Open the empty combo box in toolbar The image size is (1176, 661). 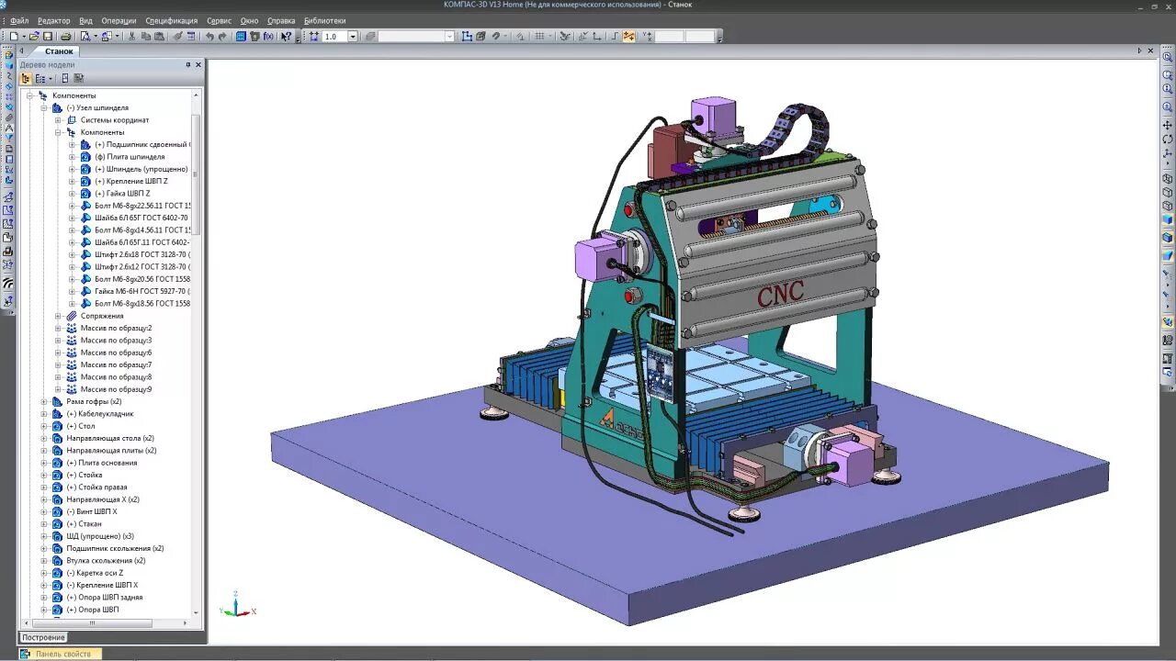[x=418, y=37]
